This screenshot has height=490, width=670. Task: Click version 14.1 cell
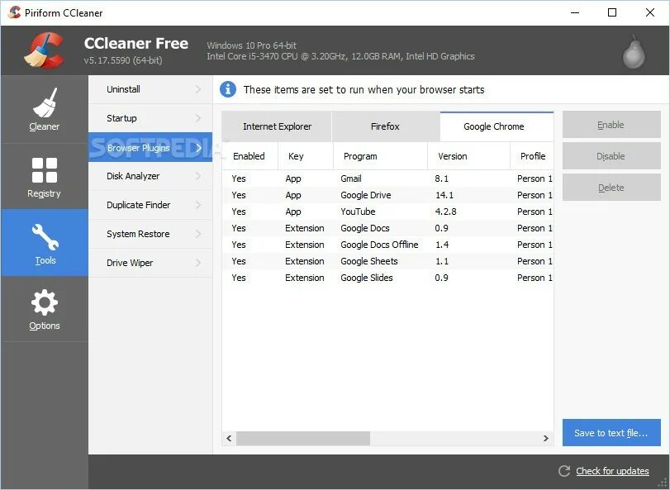[x=444, y=195]
